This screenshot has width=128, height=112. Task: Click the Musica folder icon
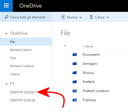[x=75, y=73]
